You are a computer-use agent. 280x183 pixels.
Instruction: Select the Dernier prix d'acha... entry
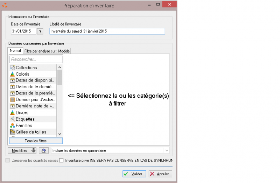[33, 100]
